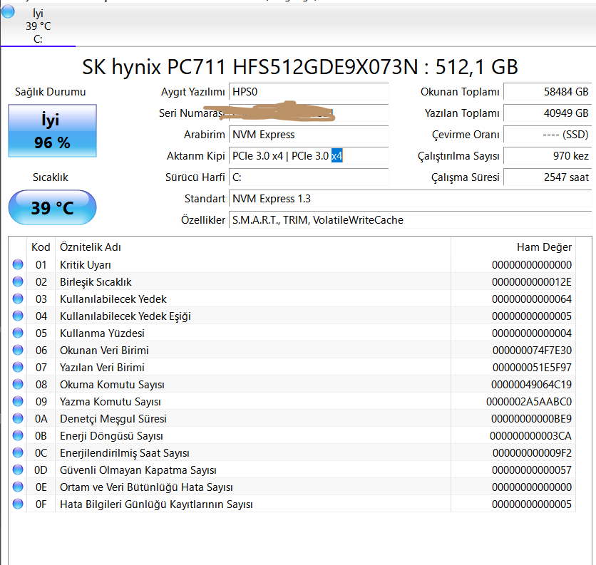Viewport: 596px width, 565px height.
Task: Click the Standart field showing NVM Express 1.3
Action: pos(410,199)
